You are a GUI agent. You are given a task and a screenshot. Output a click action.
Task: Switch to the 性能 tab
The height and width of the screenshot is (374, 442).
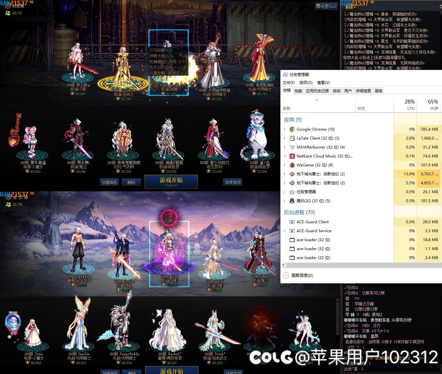[298, 91]
